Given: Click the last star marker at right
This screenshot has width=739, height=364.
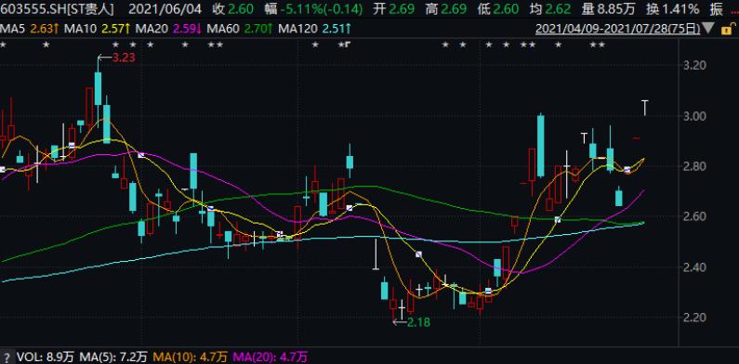Looking at the screenshot, I should click(601, 45).
